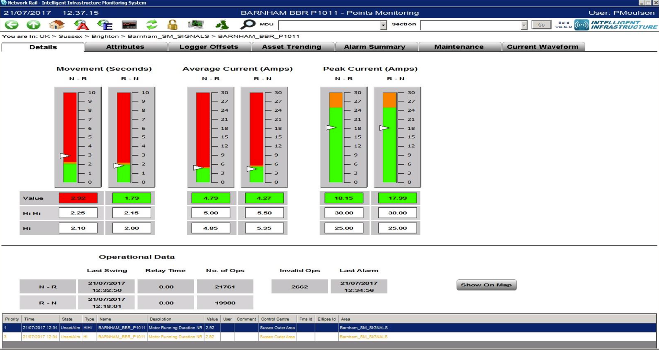
Task: Click the green 18.15 peak current value
Action: (x=344, y=198)
